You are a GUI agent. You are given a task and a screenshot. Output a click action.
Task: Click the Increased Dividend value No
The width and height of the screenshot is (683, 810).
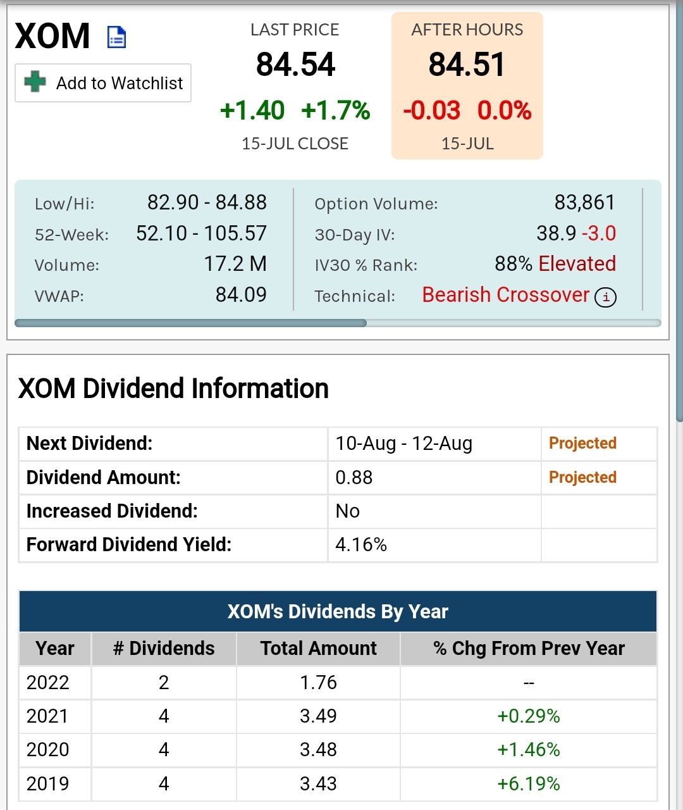coord(348,511)
